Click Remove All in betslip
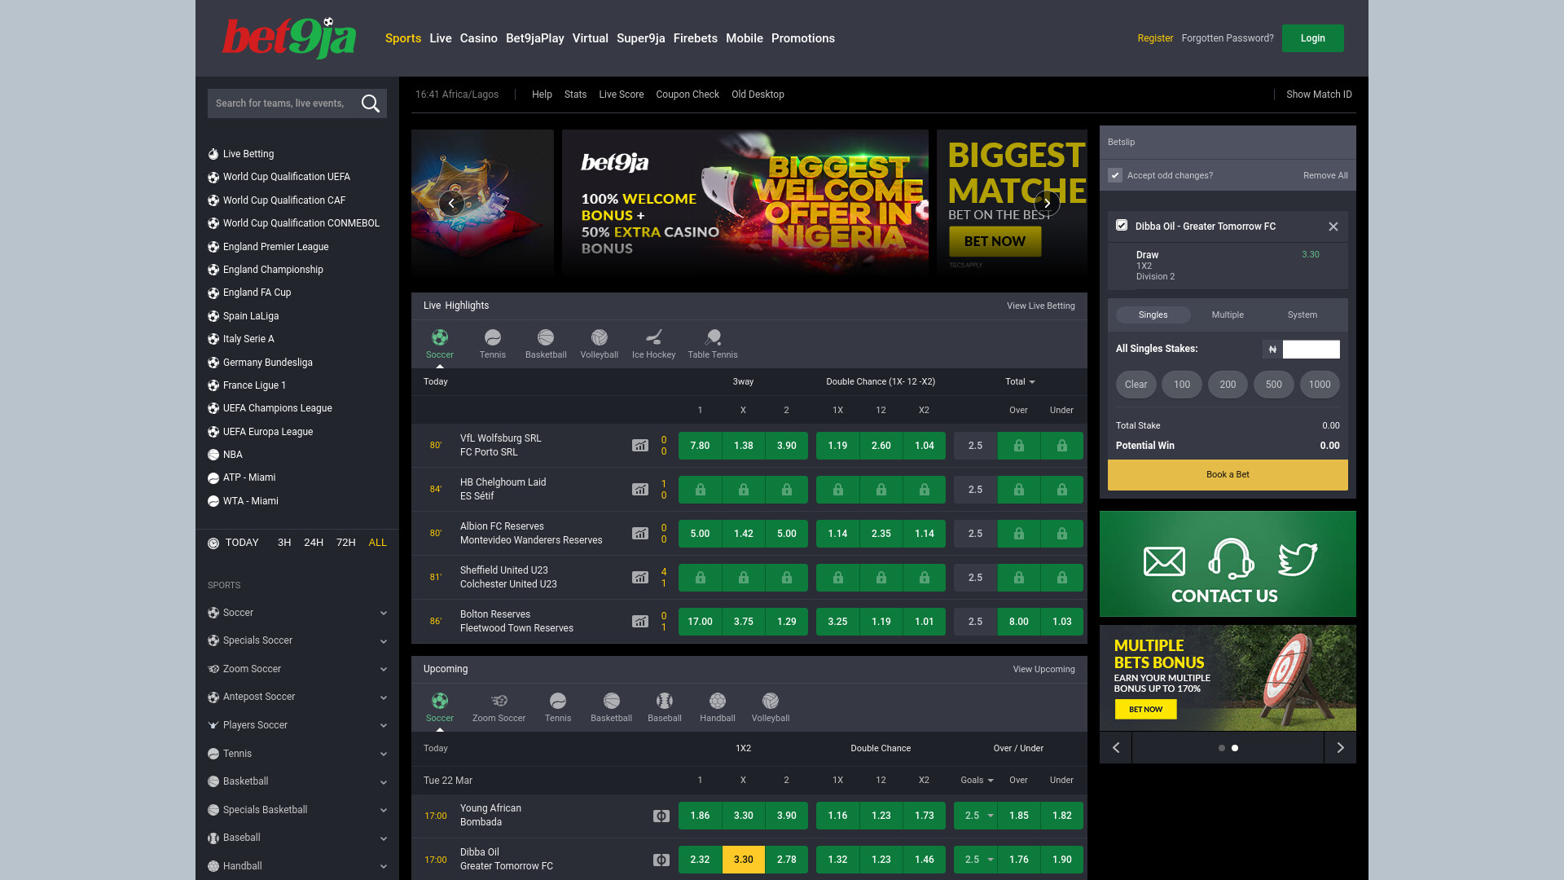 tap(1325, 175)
